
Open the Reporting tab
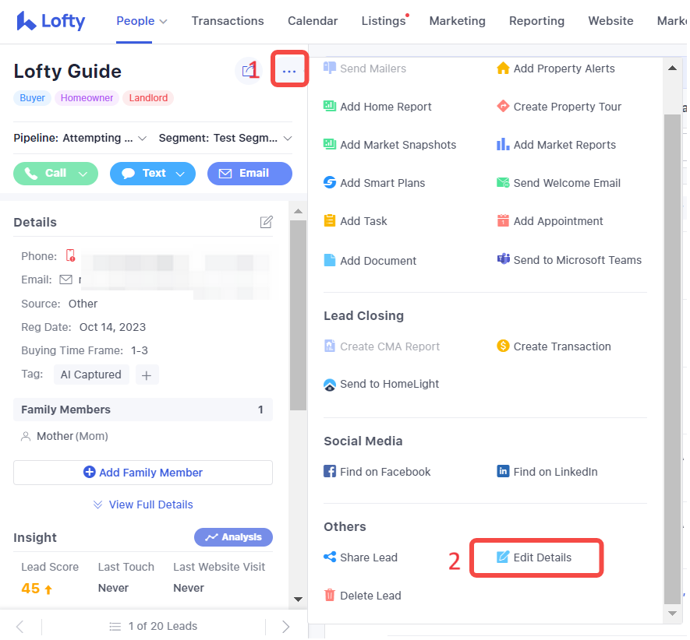click(537, 21)
